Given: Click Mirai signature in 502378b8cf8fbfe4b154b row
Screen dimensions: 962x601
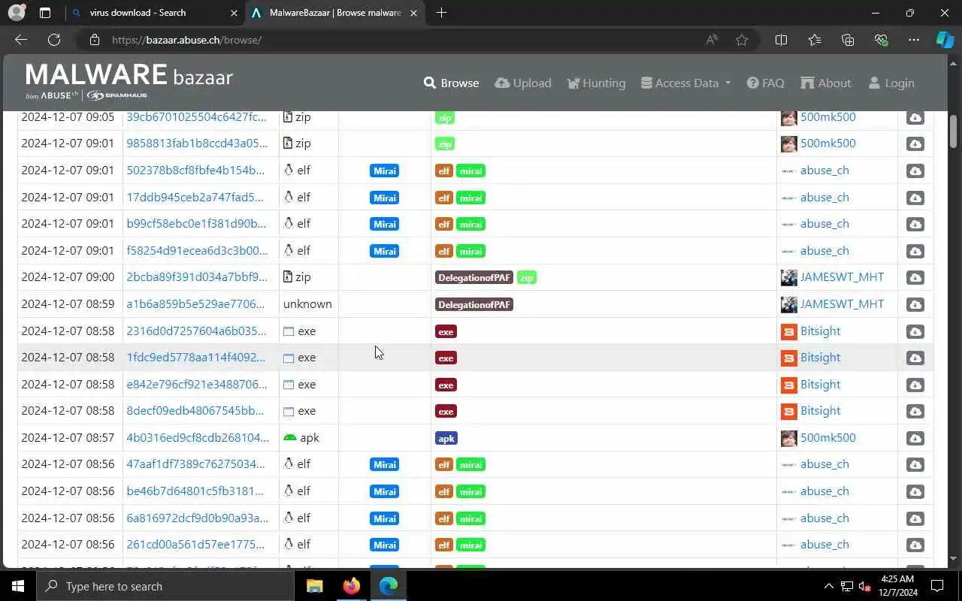Looking at the screenshot, I should [384, 171].
